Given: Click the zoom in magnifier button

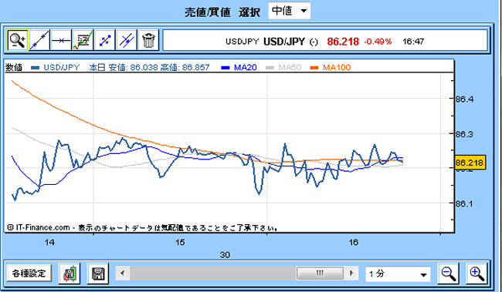Looking at the screenshot, I should click(477, 274).
